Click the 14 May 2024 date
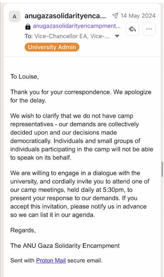Image resolution: width=164 pixels, height=277 pixels. pyautogui.click(x=138, y=16)
